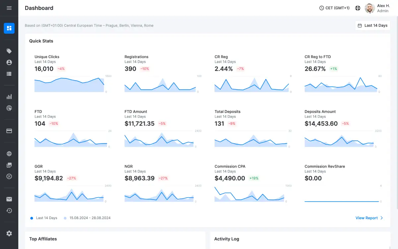Click the GGR value $9,194.82

pos(49,178)
